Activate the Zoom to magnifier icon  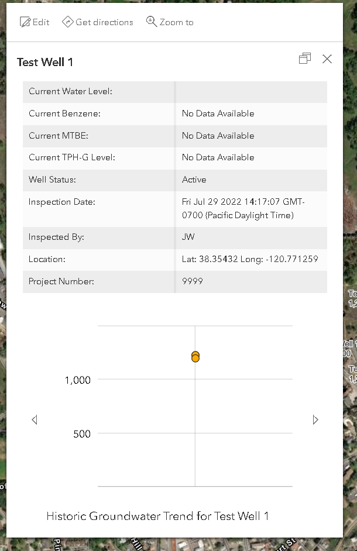[152, 22]
